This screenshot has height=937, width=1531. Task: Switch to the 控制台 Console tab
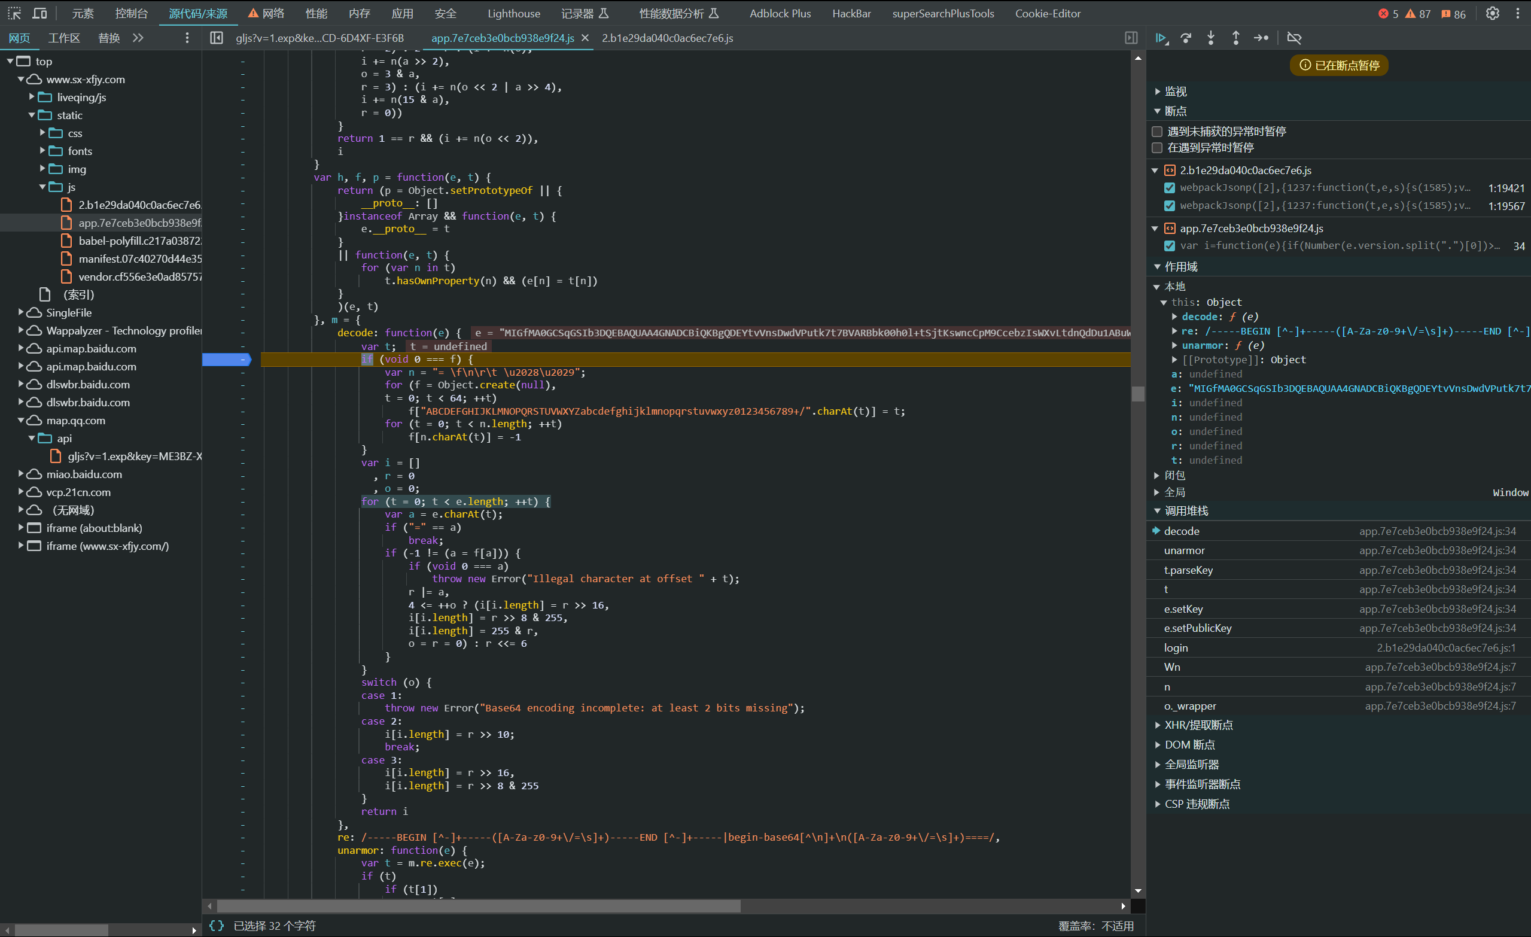(131, 13)
